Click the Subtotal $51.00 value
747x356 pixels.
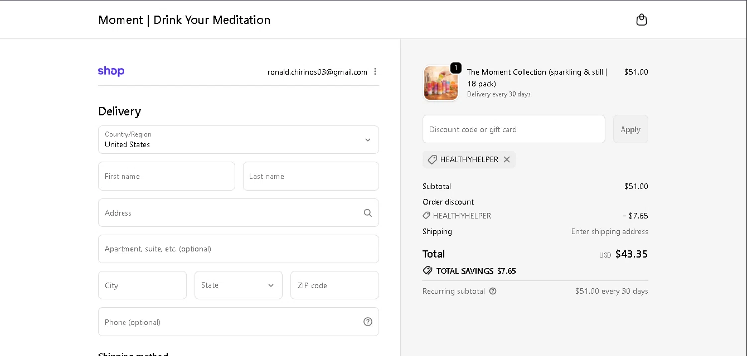[636, 186]
